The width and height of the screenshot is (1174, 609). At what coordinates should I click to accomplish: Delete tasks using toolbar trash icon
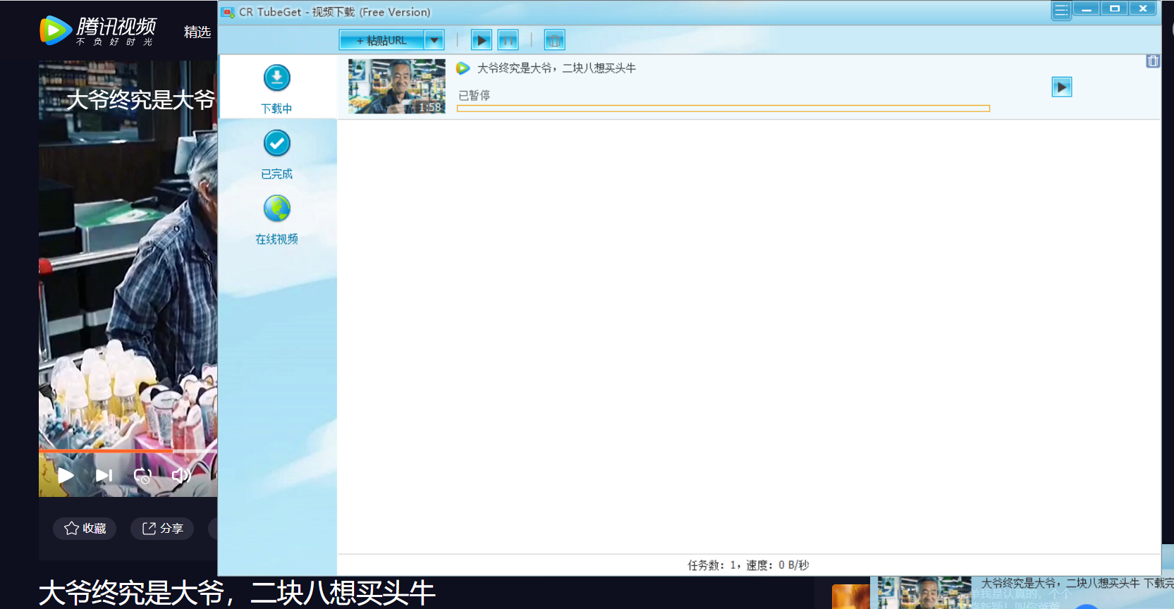[554, 41]
